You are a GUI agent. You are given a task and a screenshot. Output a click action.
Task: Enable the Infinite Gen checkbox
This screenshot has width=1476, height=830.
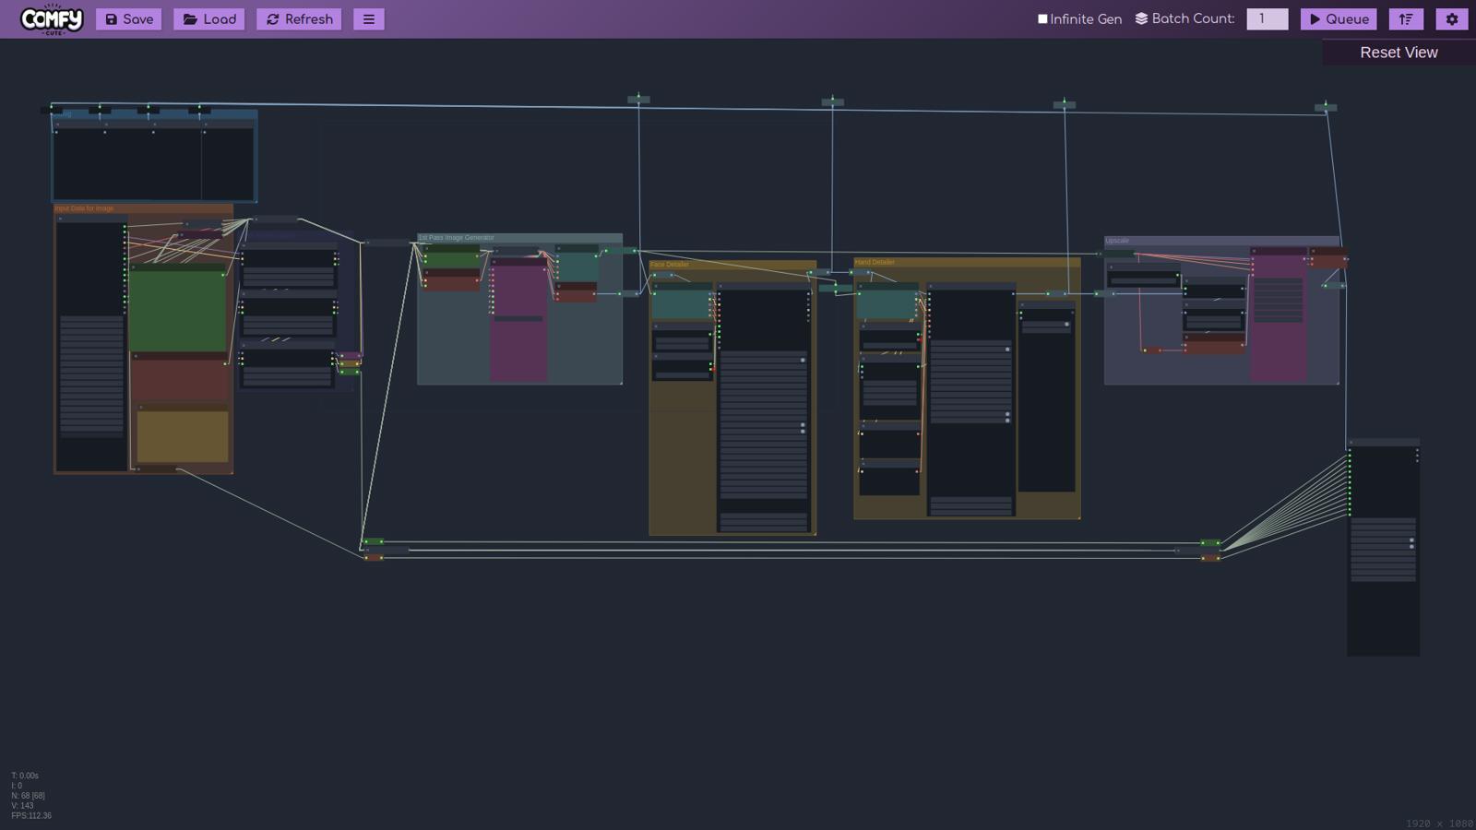(x=1042, y=18)
